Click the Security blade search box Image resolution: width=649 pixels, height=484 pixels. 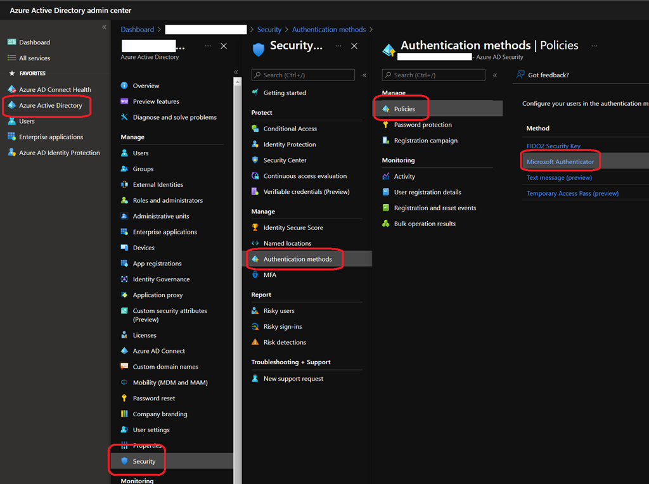pos(303,75)
